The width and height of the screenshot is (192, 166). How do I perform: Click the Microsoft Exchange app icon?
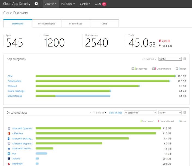pos(9,138)
